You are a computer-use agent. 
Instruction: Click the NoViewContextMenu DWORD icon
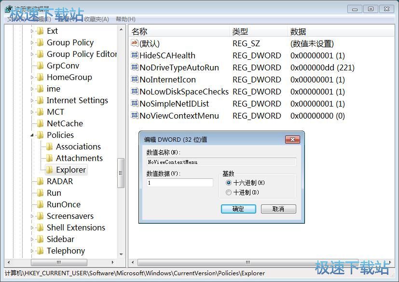tap(134, 115)
